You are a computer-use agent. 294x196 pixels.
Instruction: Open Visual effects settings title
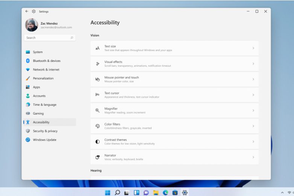[113, 62]
